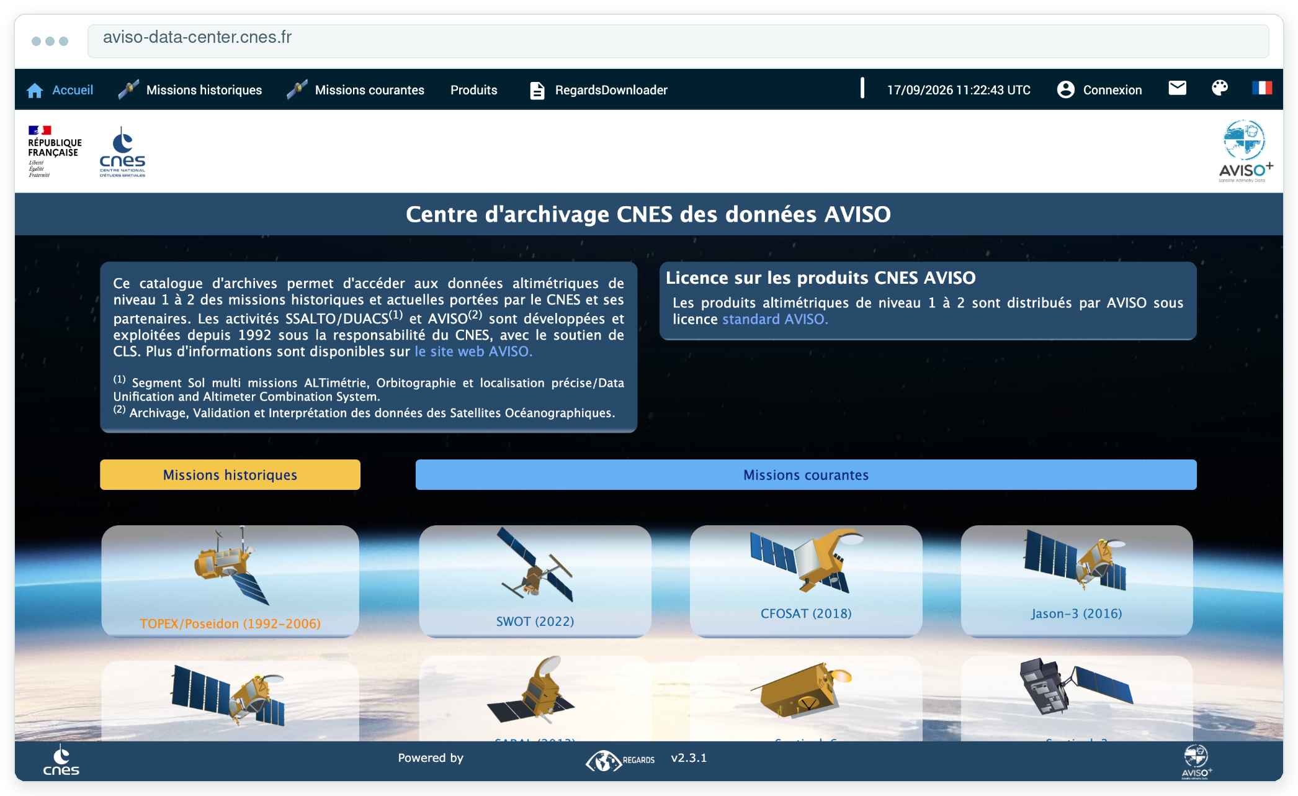Follow the 'le site web AVISO' link
Image resolution: width=1298 pixels, height=796 pixels.
(x=473, y=351)
